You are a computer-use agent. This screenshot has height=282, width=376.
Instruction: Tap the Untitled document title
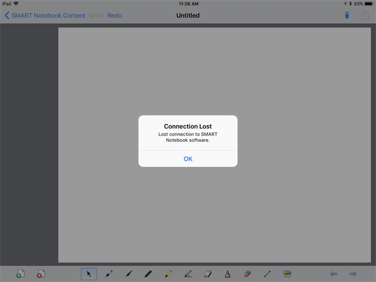point(188,16)
